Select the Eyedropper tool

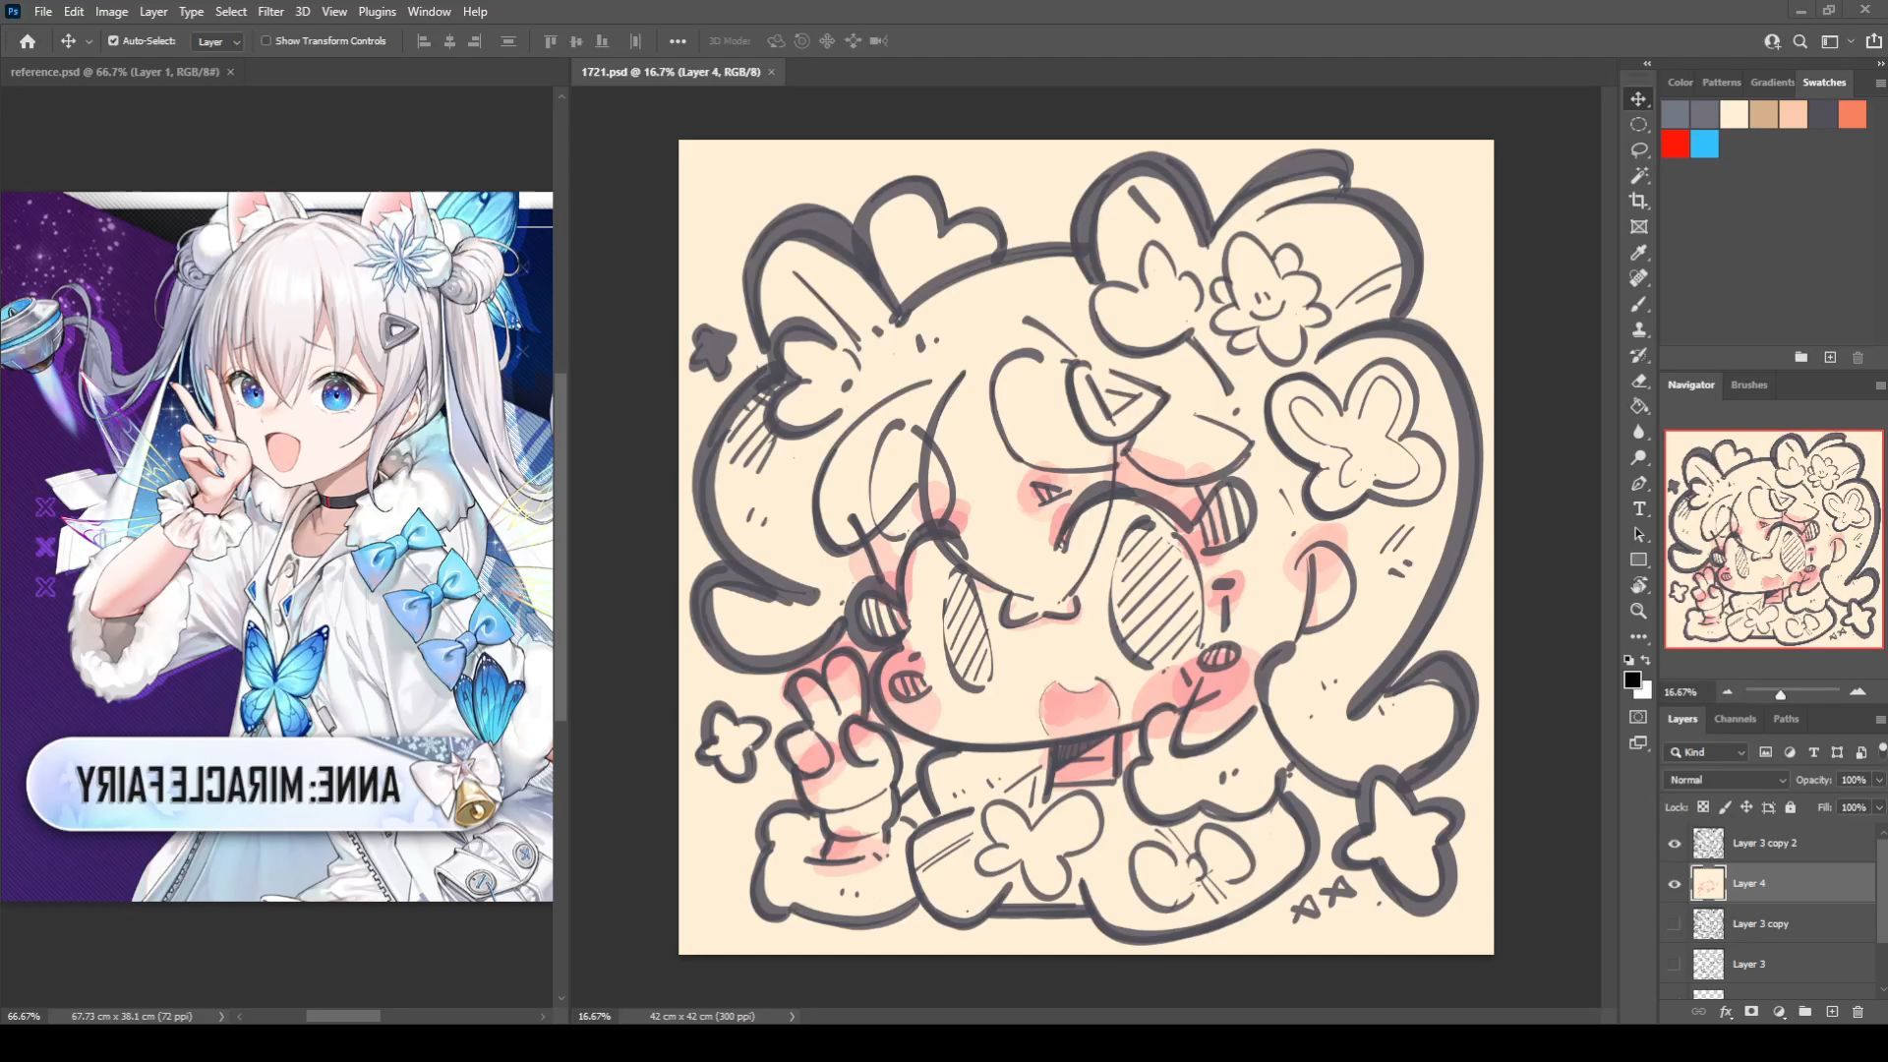click(x=1638, y=253)
